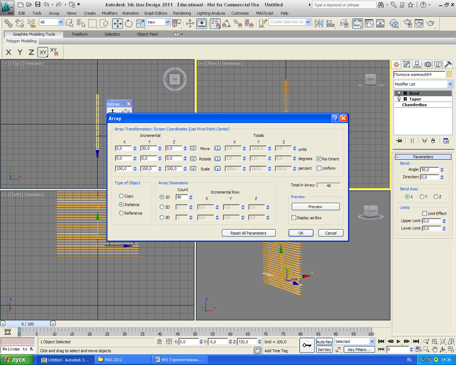Select the Copy radio option

click(x=121, y=196)
